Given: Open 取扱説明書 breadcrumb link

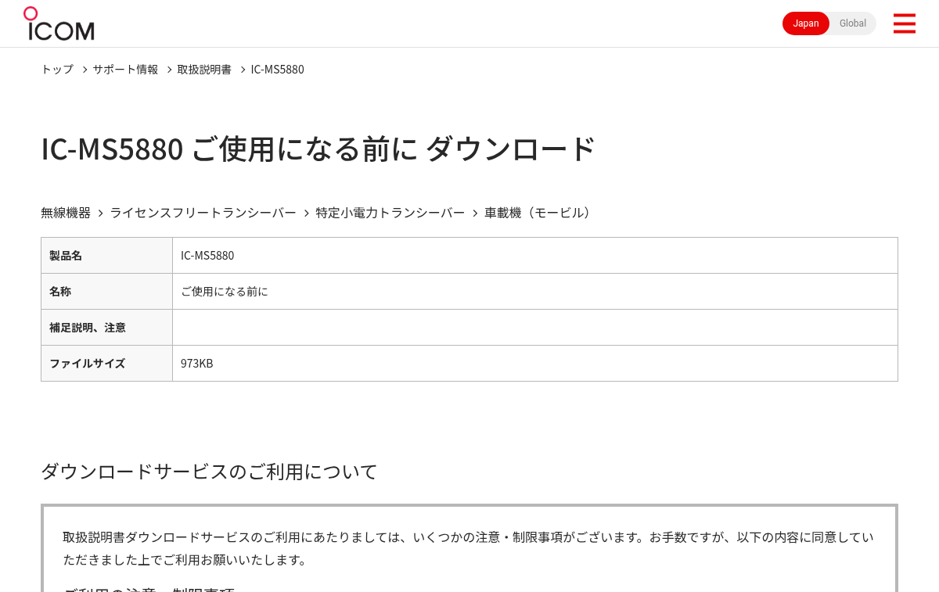Looking at the screenshot, I should (204, 69).
